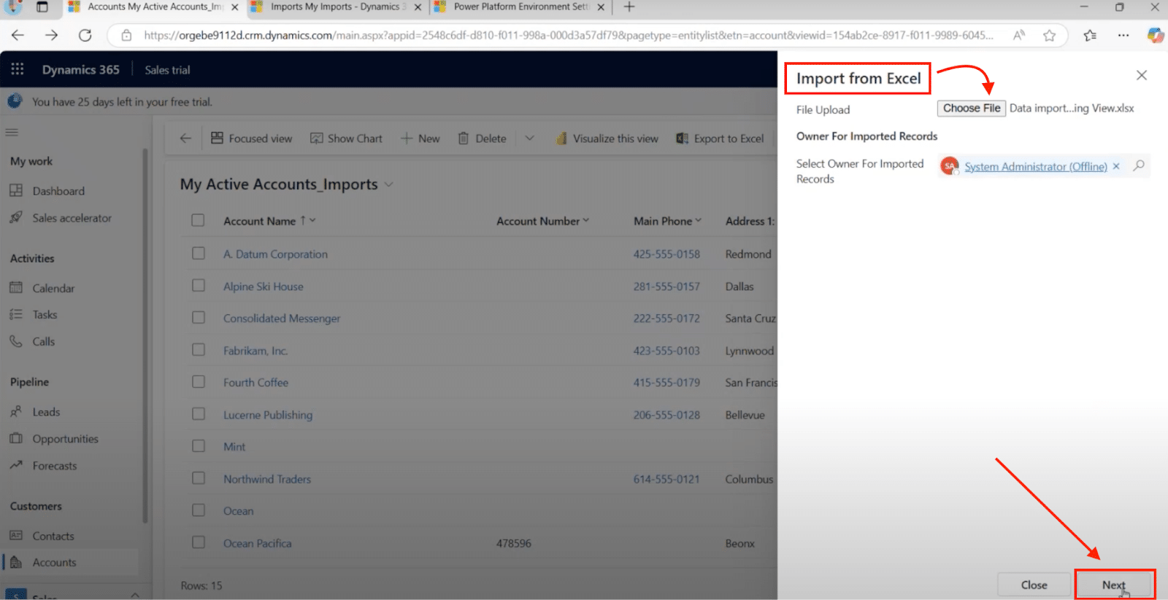The width and height of the screenshot is (1168, 600).
Task: Open Export to Excel in the toolbar
Action: 721,139
